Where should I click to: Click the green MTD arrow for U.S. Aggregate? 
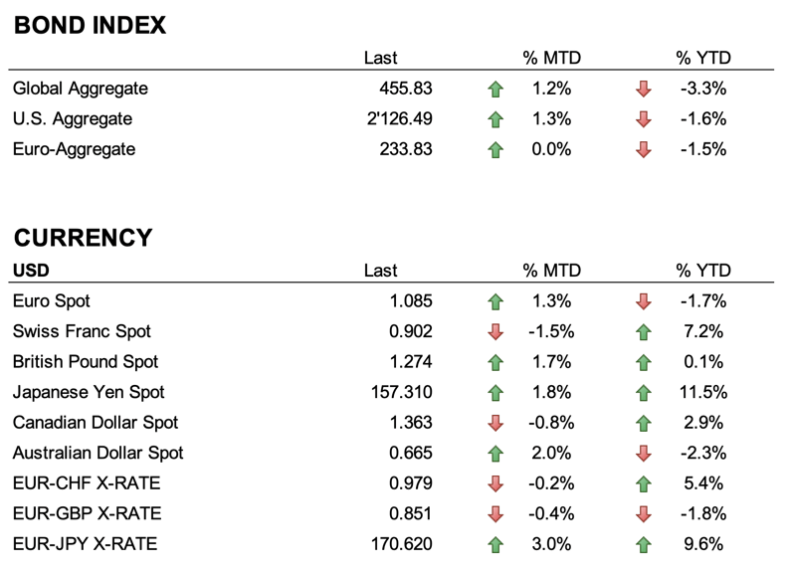(495, 119)
